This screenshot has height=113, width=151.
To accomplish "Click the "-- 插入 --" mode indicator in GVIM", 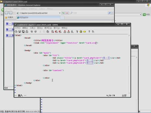I will pyautogui.click(x=21, y=96).
